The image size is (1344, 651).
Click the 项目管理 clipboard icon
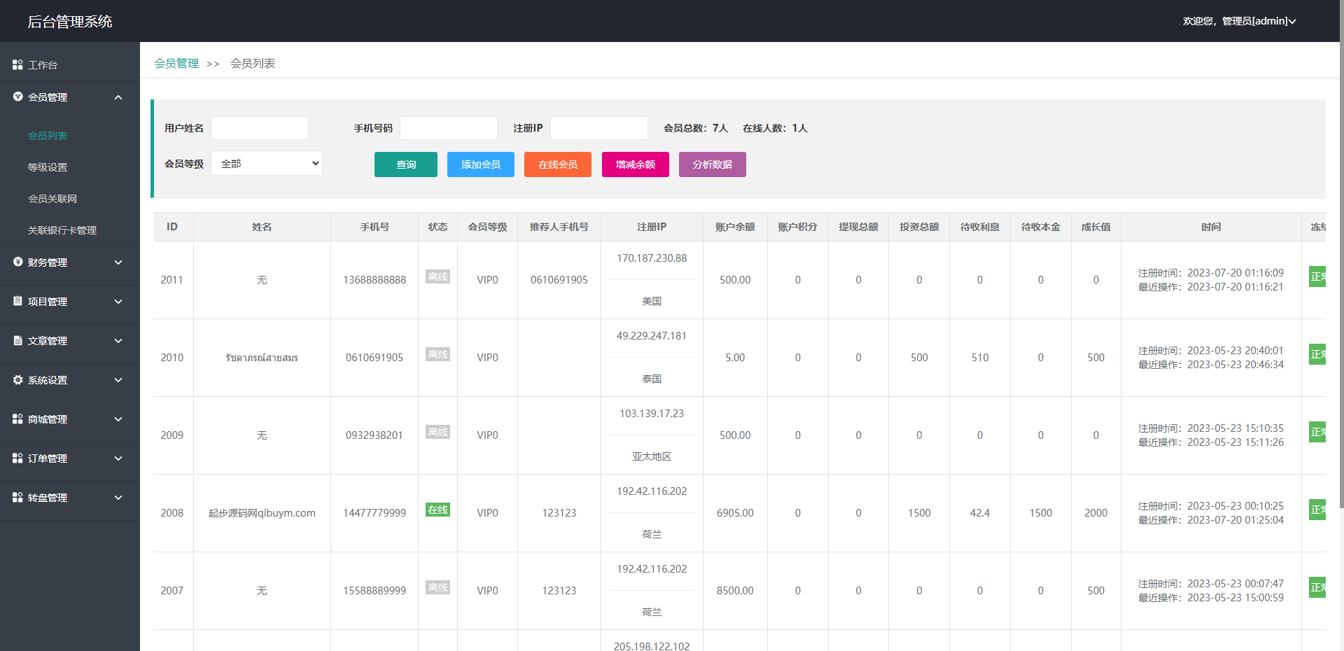pos(17,301)
